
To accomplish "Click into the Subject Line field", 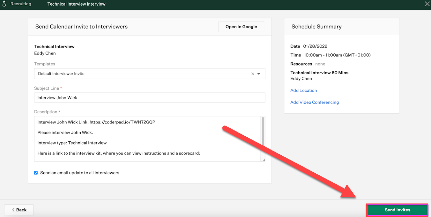I will coord(149,98).
